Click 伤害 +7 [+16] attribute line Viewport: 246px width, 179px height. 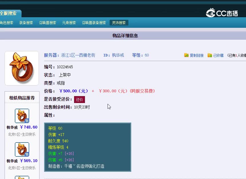61,153
